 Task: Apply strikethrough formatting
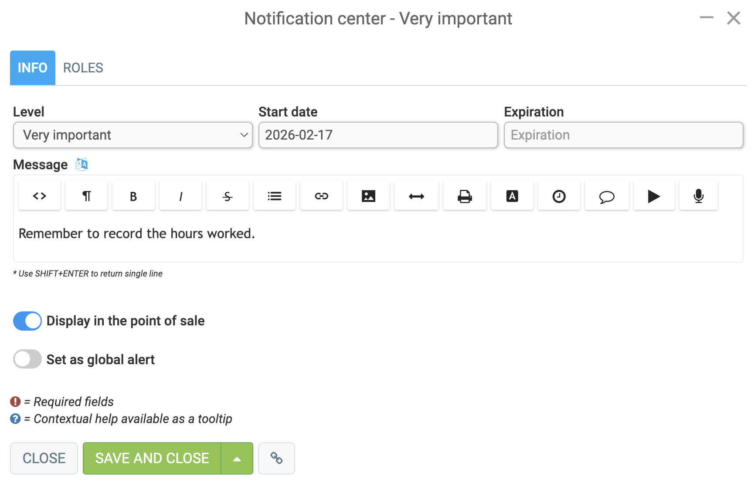pos(228,196)
